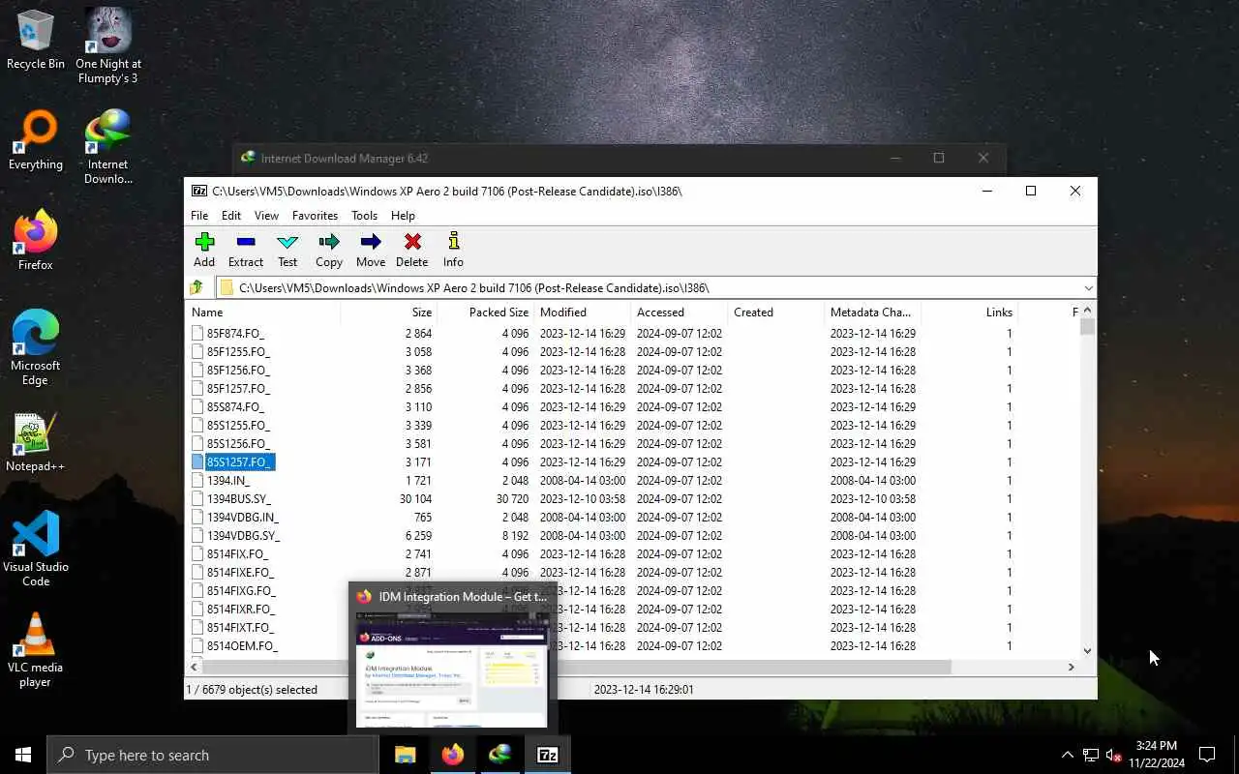Select file 8514FIX.FO_
1239x774 pixels.
pos(237,553)
